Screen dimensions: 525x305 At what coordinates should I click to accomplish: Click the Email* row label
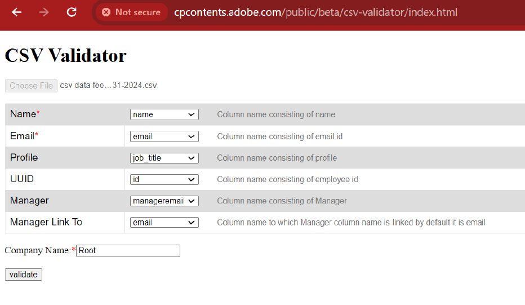point(24,136)
